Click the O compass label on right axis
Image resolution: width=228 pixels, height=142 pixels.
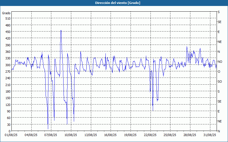tap(219, 72)
